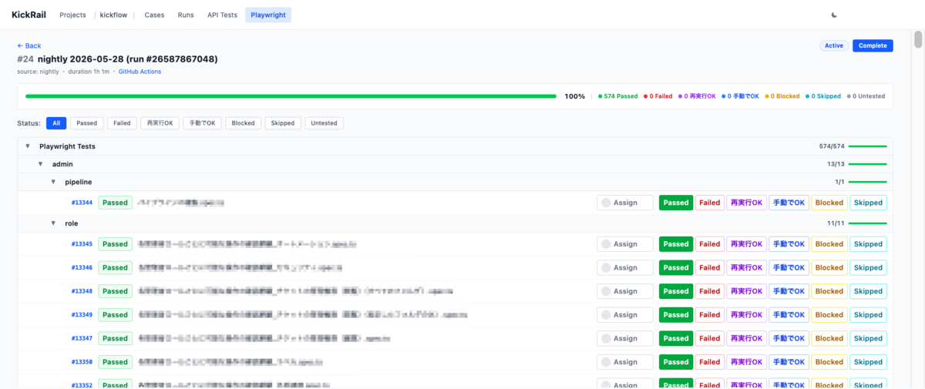The width and height of the screenshot is (925, 389).
Task: Switch to the Runs tab
Action: (x=186, y=15)
